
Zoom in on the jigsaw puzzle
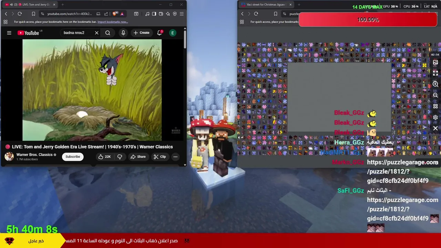[x=435, y=84]
